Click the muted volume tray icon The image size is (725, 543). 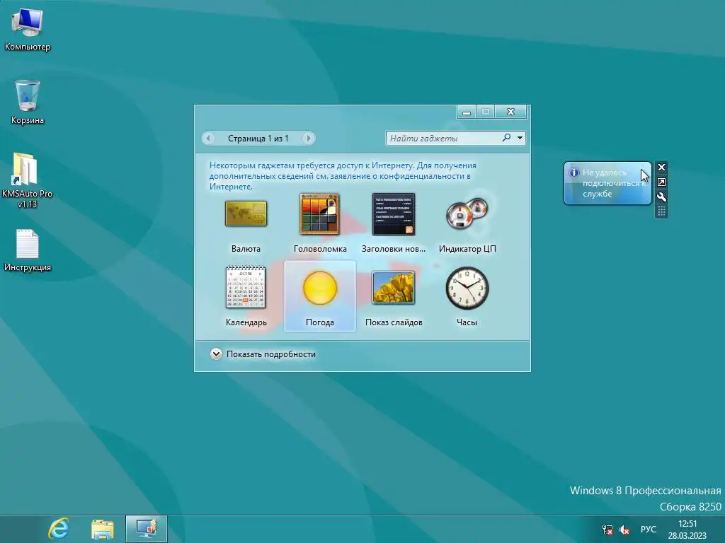[x=624, y=530]
